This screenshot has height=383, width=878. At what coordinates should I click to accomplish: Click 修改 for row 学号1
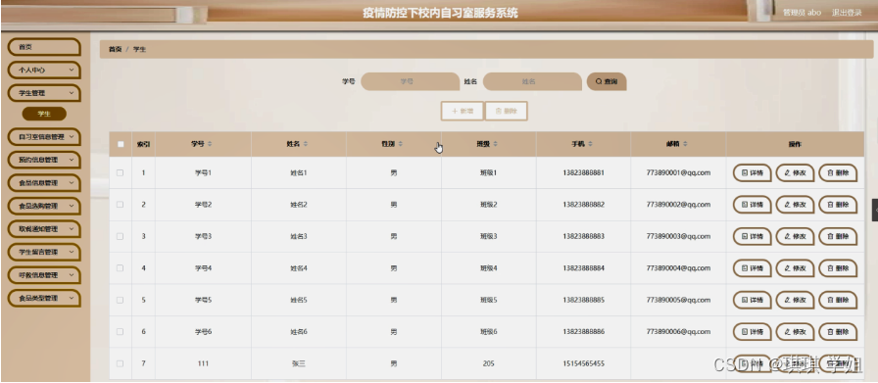795,173
